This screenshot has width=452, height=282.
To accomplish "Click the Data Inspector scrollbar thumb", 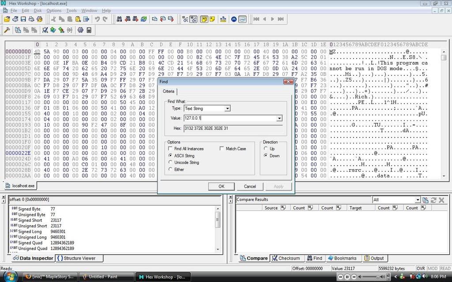I will pos(218,219).
